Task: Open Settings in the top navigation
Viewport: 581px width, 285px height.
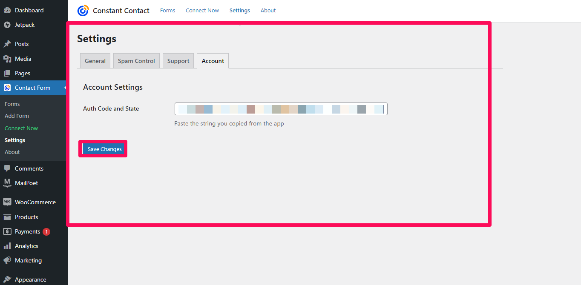Action: (x=240, y=10)
